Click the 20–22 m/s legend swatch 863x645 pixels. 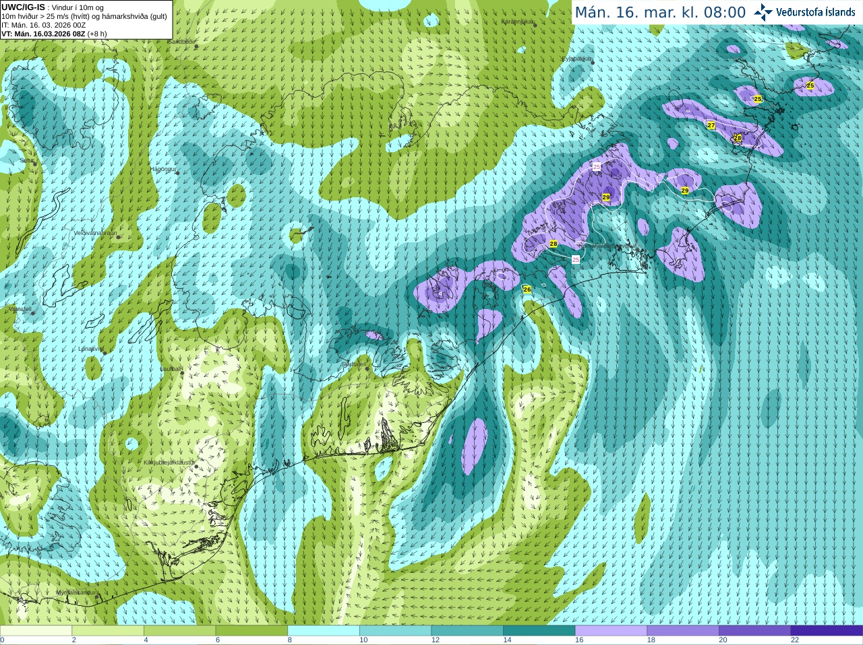click(x=755, y=631)
